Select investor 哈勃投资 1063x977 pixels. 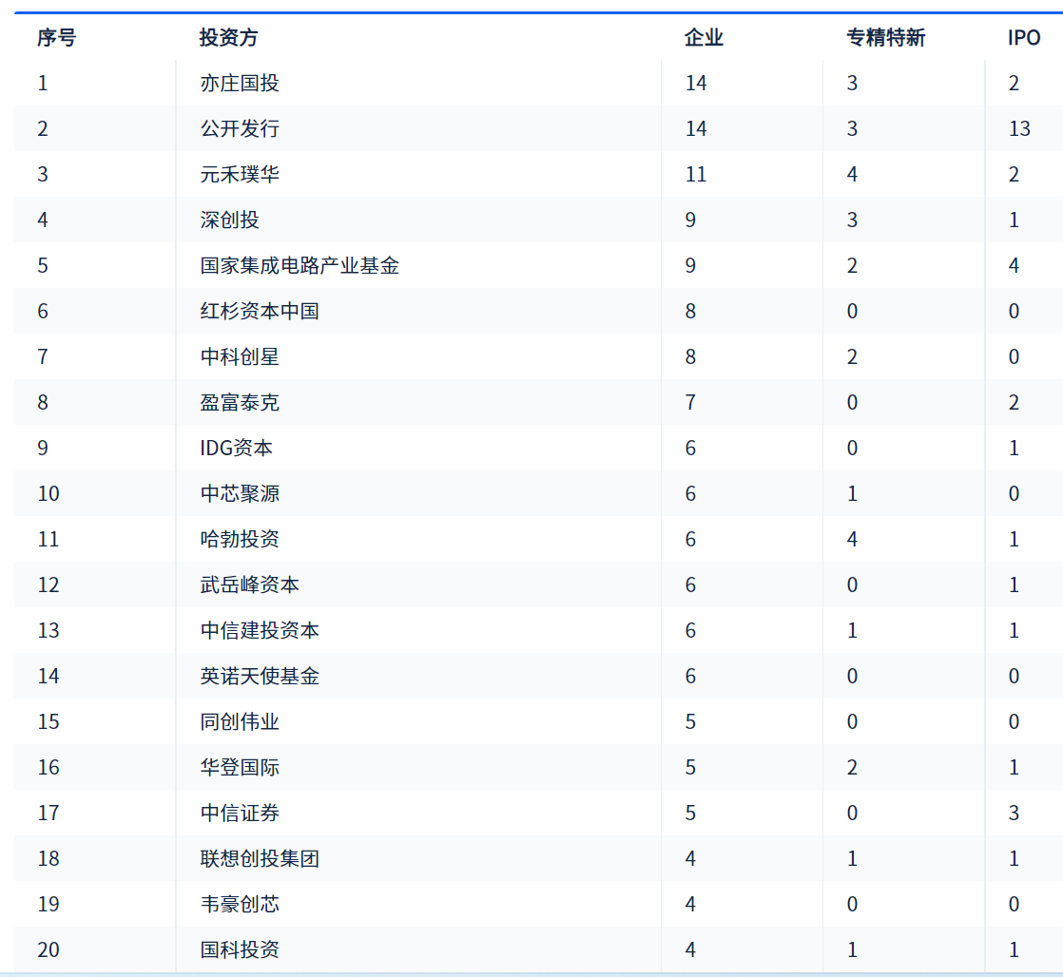point(240,539)
